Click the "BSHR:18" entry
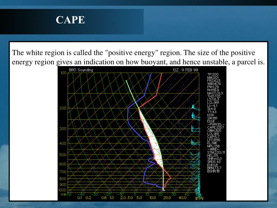The width and height of the screenshot is (277, 208). point(213,171)
